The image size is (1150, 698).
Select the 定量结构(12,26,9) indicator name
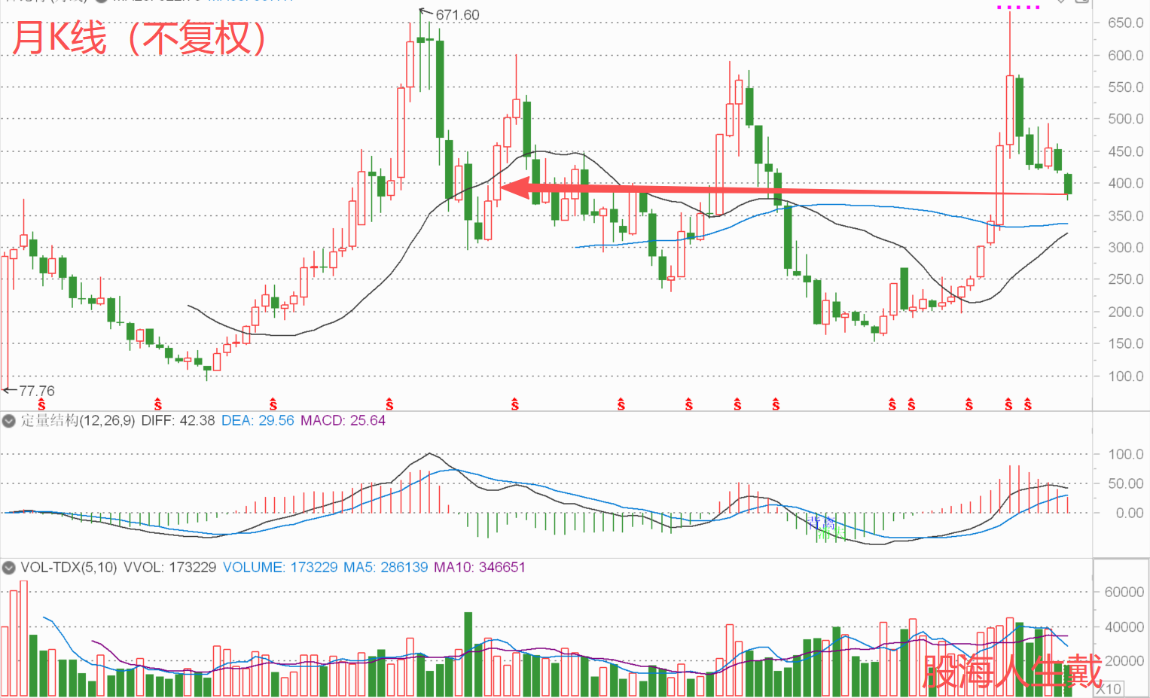[78, 420]
